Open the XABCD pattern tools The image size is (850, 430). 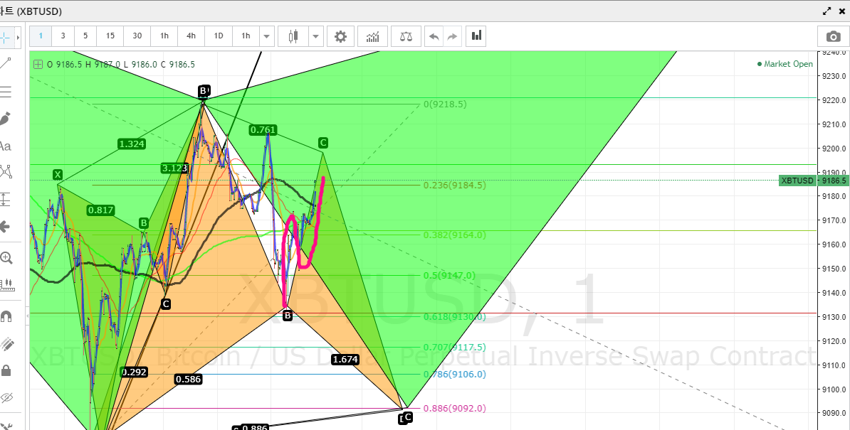point(6,172)
